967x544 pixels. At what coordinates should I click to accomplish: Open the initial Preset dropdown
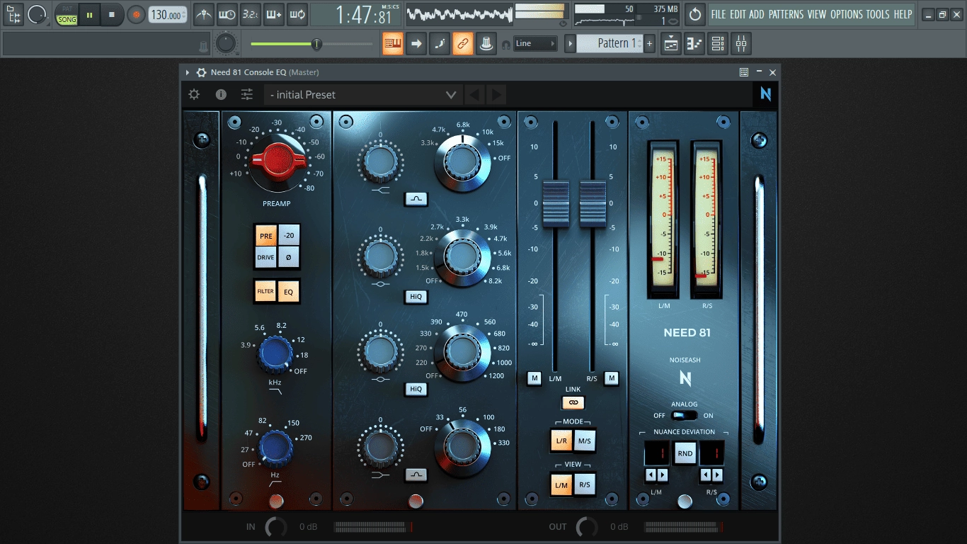coord(363,95)
